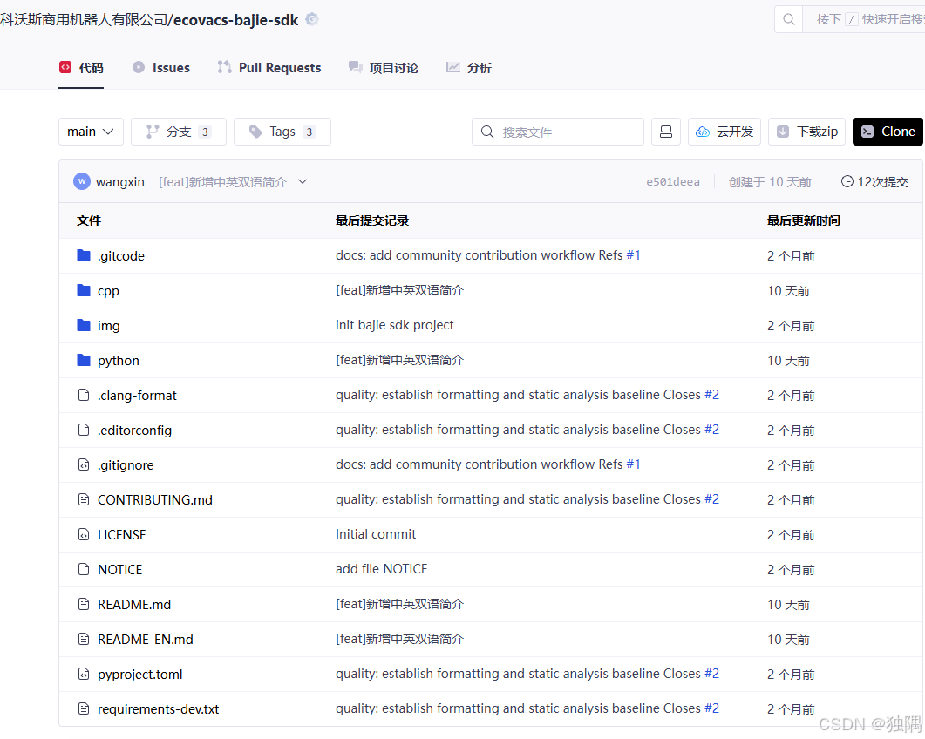Open the README_EN.md file
925x739 pixels.
coord(145,639)
